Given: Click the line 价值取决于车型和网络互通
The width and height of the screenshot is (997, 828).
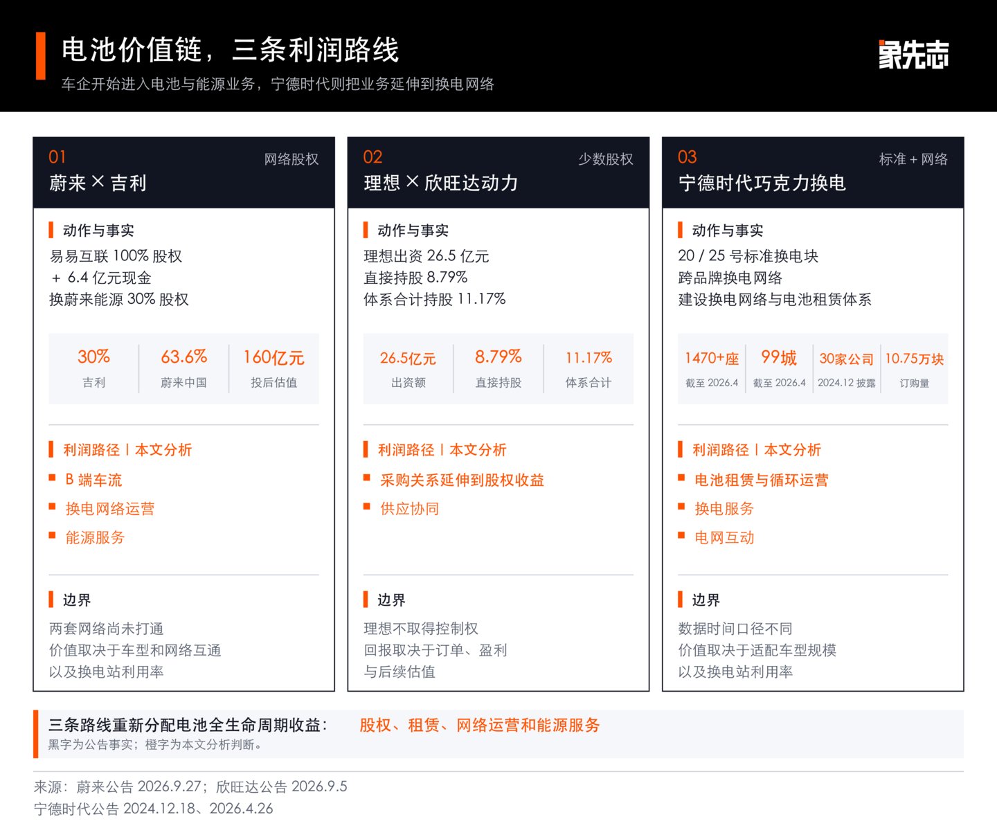Looking at the screenshot, I should point(135,650).
